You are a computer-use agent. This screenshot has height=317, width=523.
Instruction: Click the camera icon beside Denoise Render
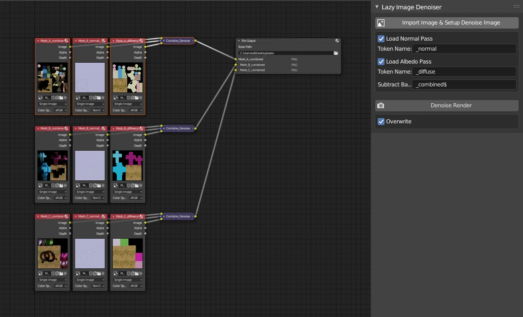point(381,106)
